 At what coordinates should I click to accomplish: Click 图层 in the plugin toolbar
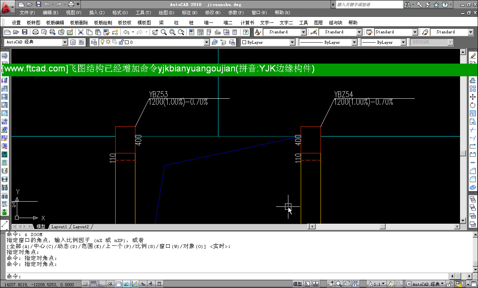[x=319, y=22]
